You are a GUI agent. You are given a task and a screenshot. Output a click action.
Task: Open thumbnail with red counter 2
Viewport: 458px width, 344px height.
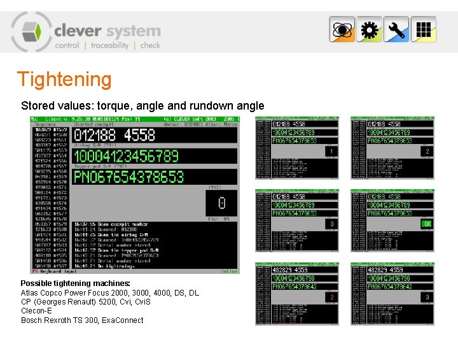pyautogui.click(x=297, y=294)
